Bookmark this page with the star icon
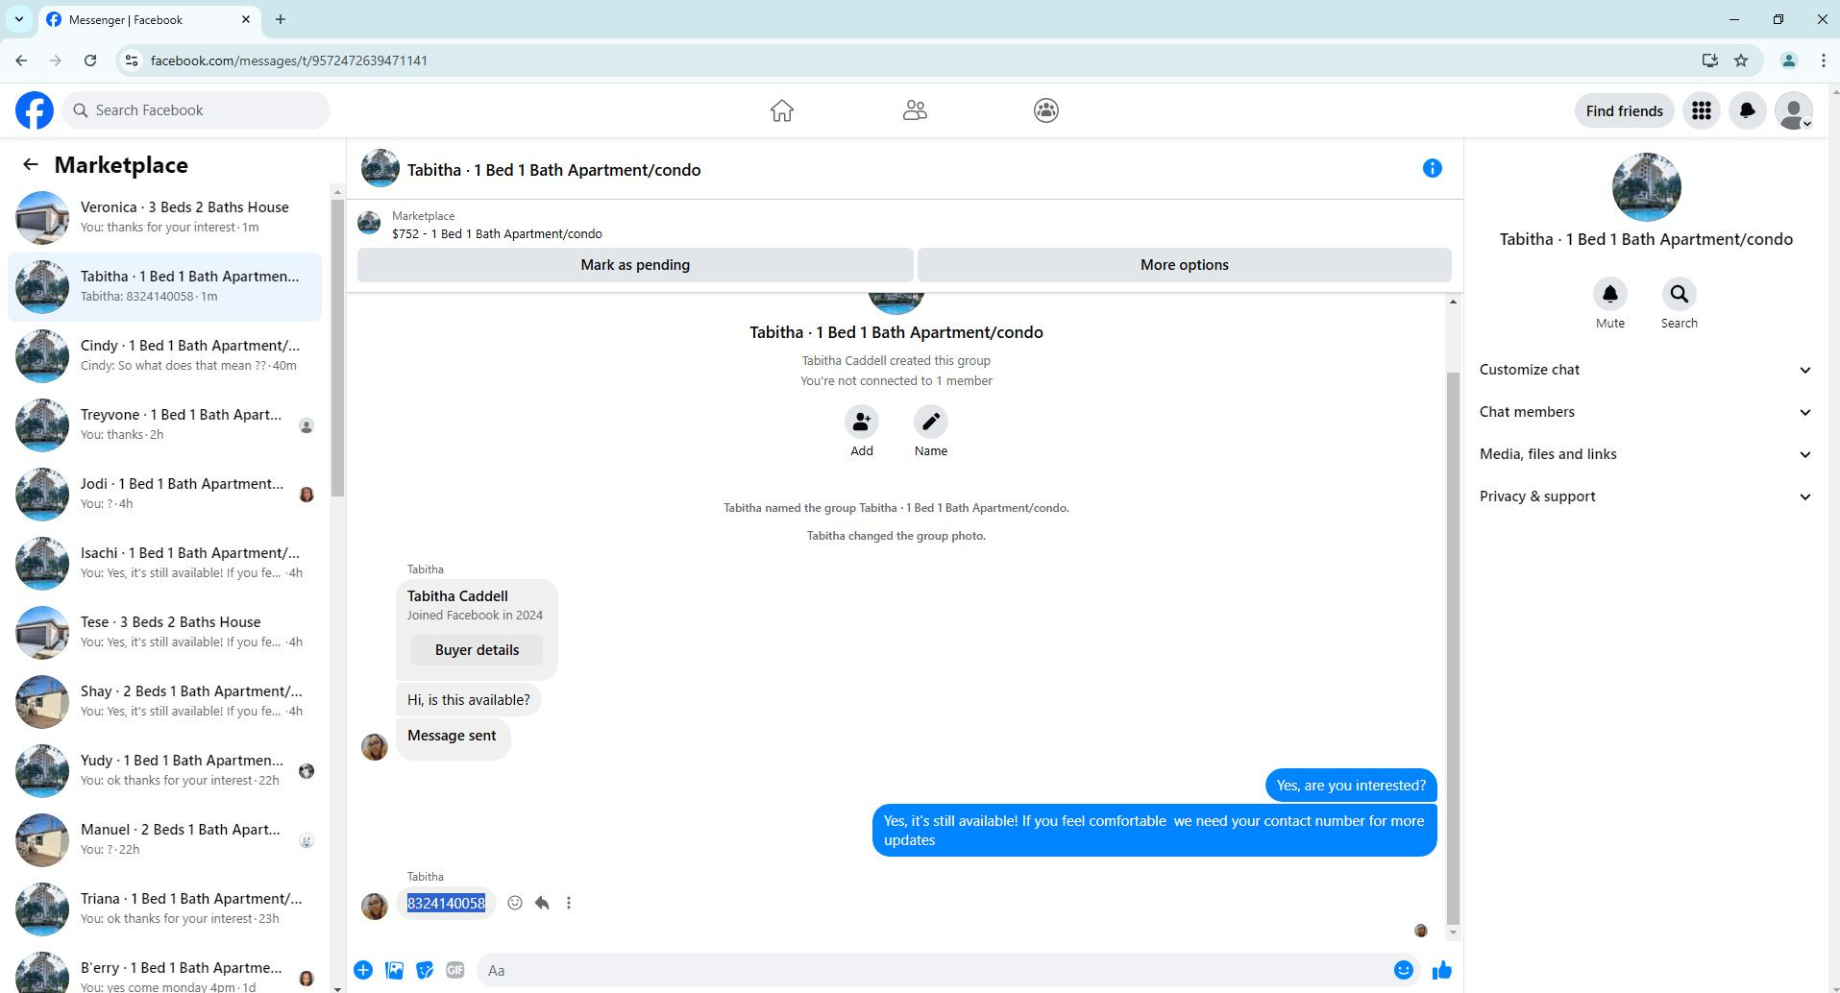1840x993 pixels. click(1741, 61)
